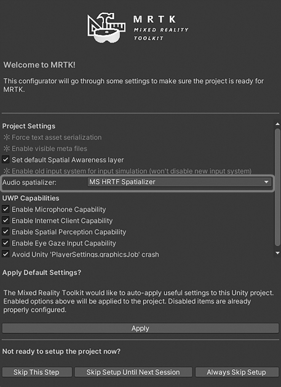The image size is (281, 387).
Task: Click the MIXED REALITY TOOLKIT title text
Action: coord(161,34)
